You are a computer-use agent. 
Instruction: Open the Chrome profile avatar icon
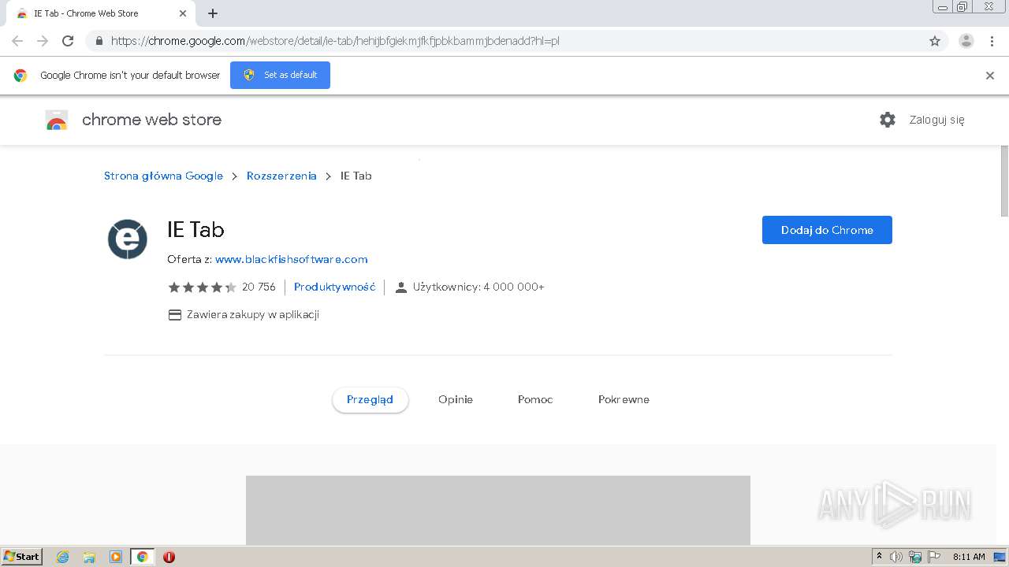966,41
